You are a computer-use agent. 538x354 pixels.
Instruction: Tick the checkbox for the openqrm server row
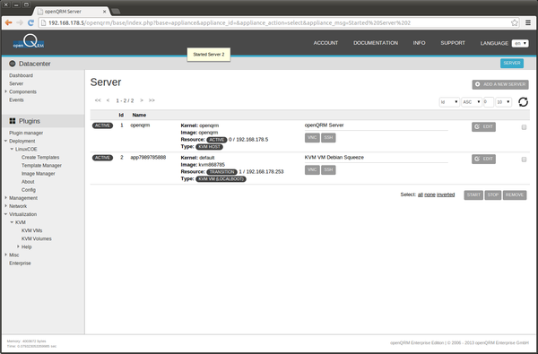click(x=524, y=127)
